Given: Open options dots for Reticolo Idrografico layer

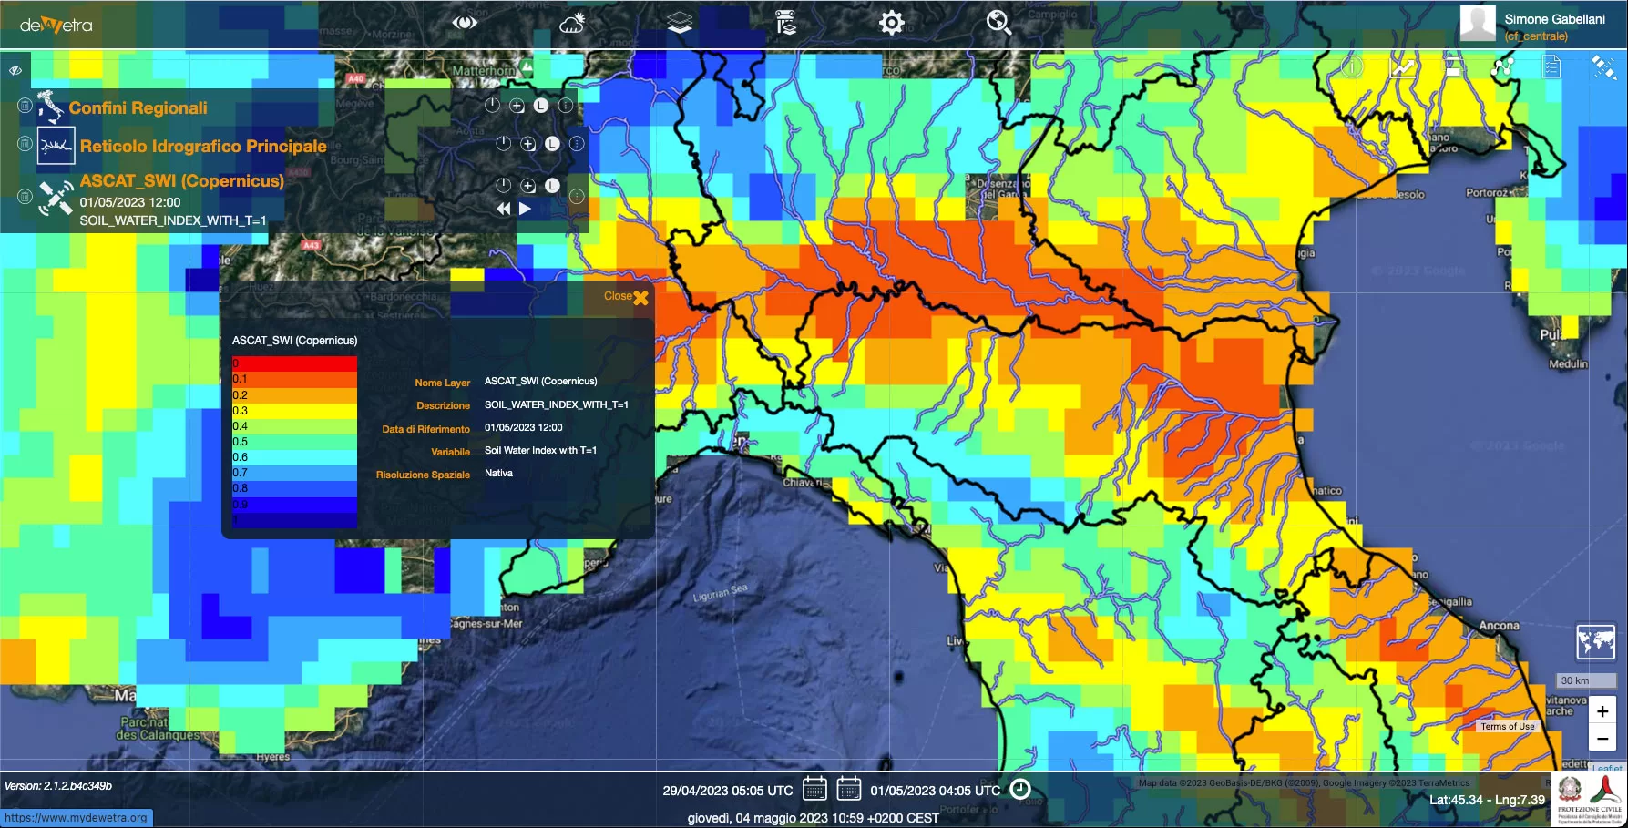Looking at the screenshot, I should (x=577, y=144).
